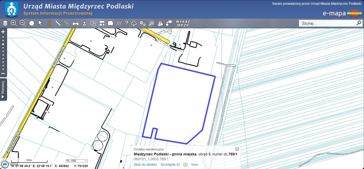Screen dimensions: 364x169
Task: Open the WYKAZ MPZP menu item
Action: click(x=183, y=23)
